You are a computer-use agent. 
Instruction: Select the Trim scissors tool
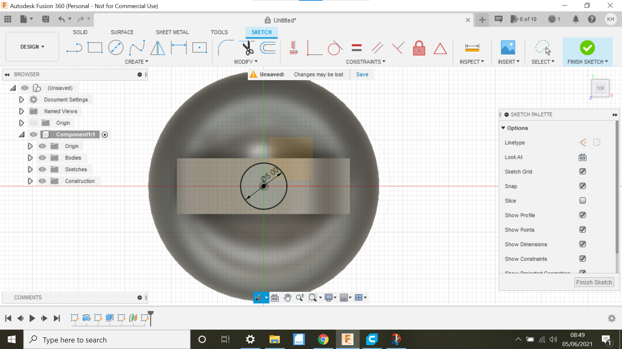click(247, 47)
